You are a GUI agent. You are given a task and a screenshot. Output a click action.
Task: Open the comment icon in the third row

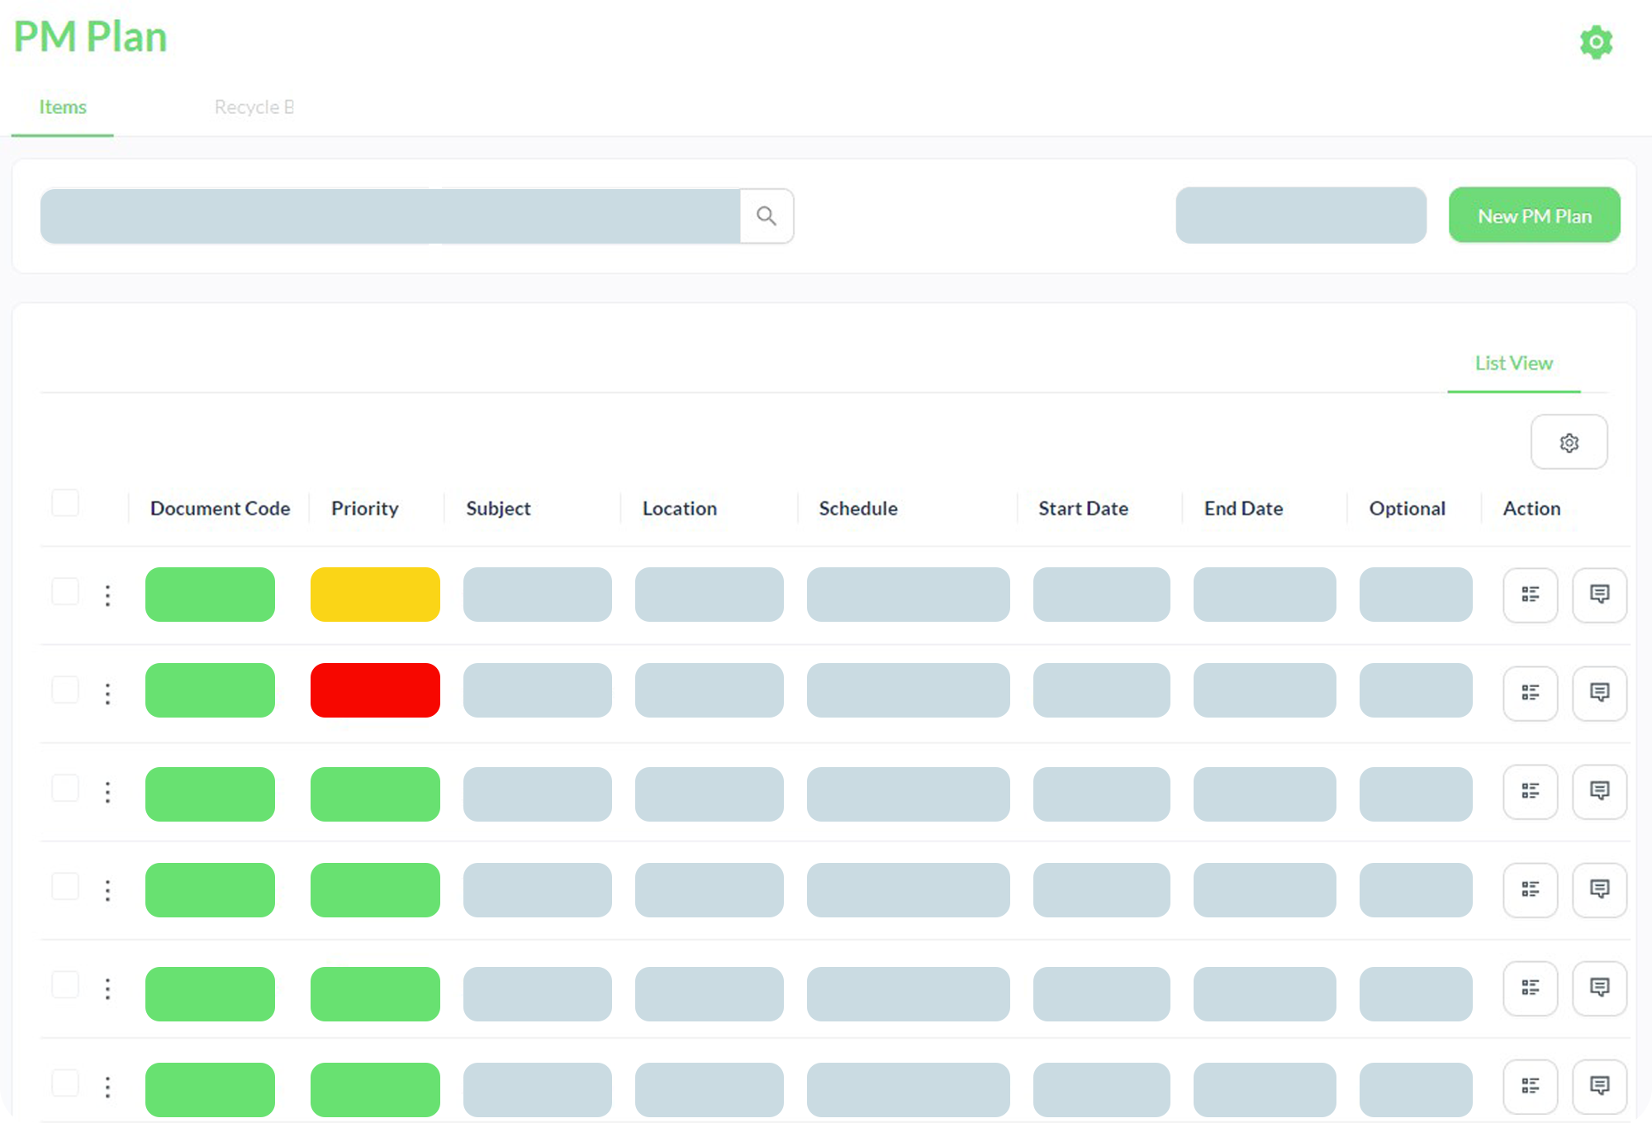[1599, 791]
